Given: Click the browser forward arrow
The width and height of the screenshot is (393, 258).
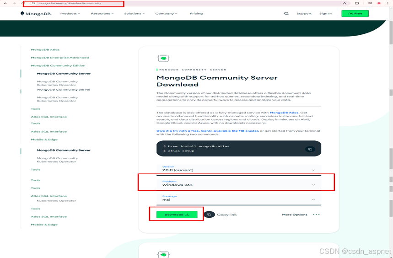Looking at the screenshot, I should tap(14, 3).
